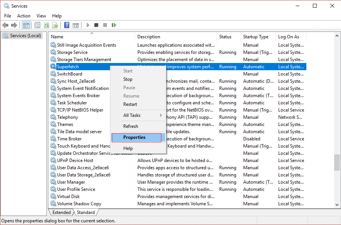Select Services (Local) in the tree
The height and width of the screenshot is (225, 341).
[x=25, y=36]
